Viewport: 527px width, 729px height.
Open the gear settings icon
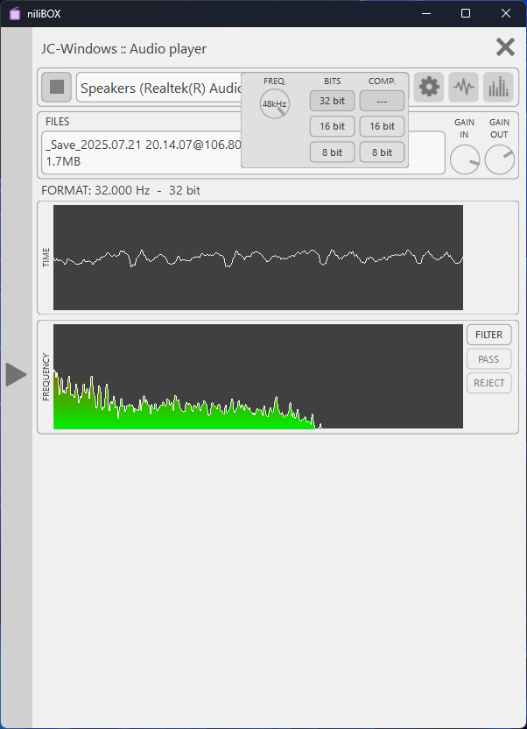tap(429, 87)
